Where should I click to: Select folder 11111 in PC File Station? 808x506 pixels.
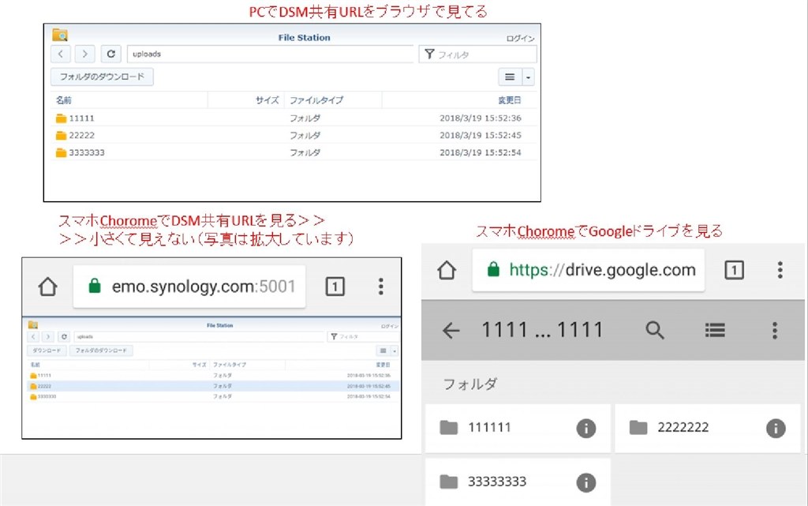294,118
